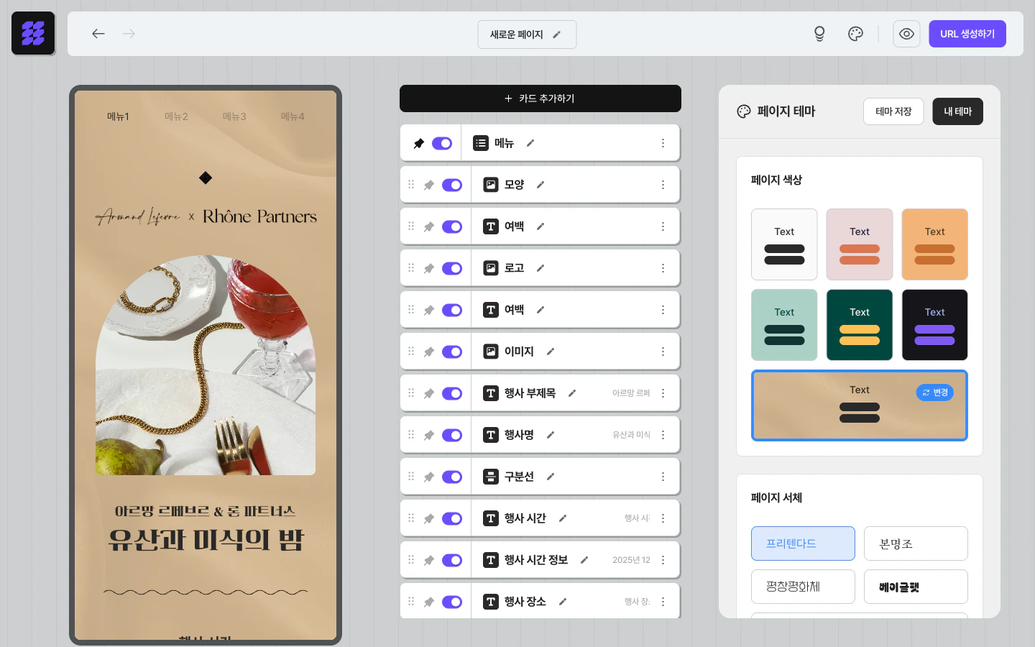Edit the 행사 부제목 card name
The width and height of the screenshot is (1035, 647).
tap(572, 393)
